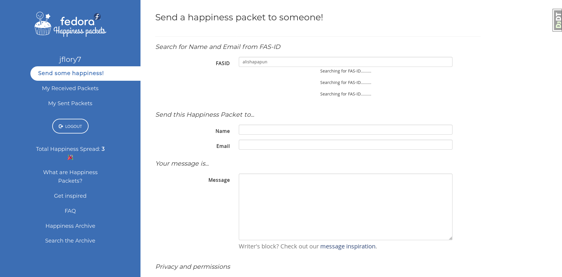Click the logout arrow icon
The height and width of the screenshot is (277, 562).
pos(61,126)
